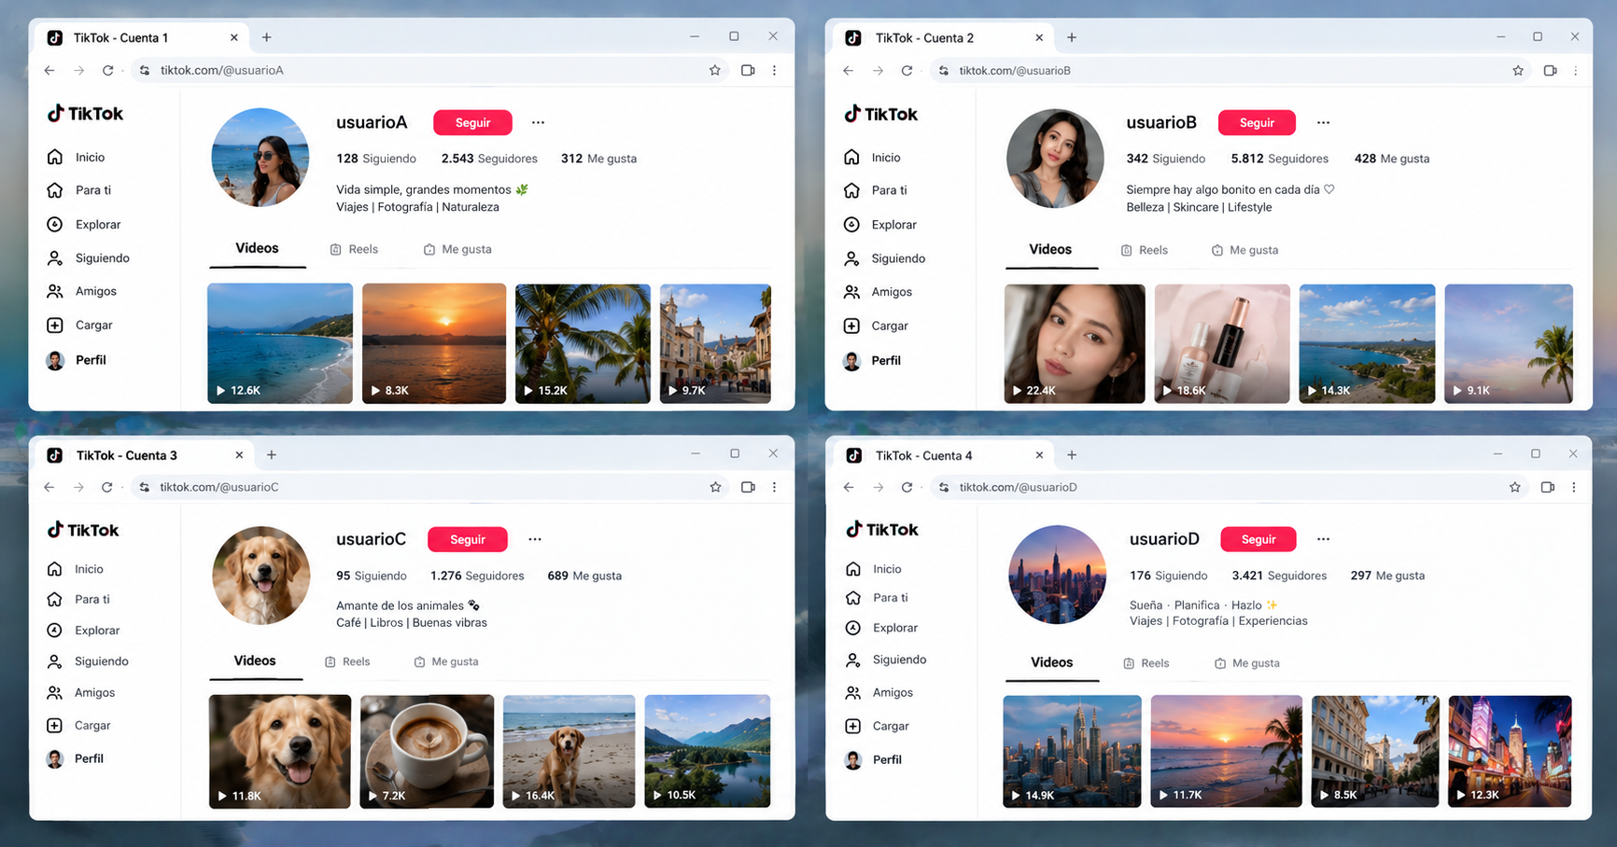This screenshot has height=847, width=1617.
Task: Switch to Reels tab on usuarioA profile
Action: tap(354, 249)
